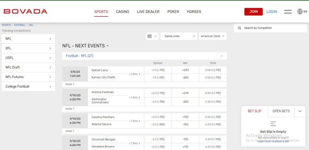This screenshot has width=309, height=150.
Task: Collapse the Football - NFL (27) section
Action: pos(222,56)
